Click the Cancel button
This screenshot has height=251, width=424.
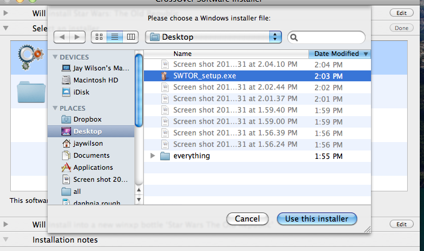tap(248, 219)
